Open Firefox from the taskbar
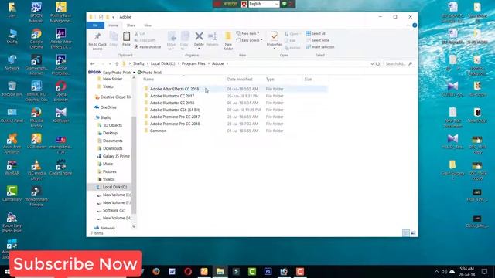 tap(156, 271)
